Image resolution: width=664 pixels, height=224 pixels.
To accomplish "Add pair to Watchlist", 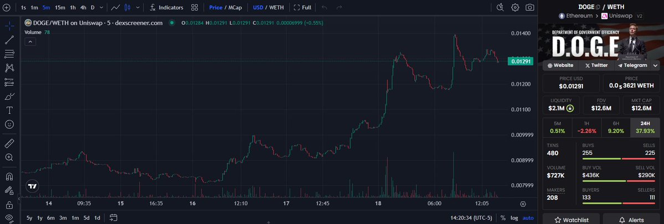I will click(x=572, y=220).
